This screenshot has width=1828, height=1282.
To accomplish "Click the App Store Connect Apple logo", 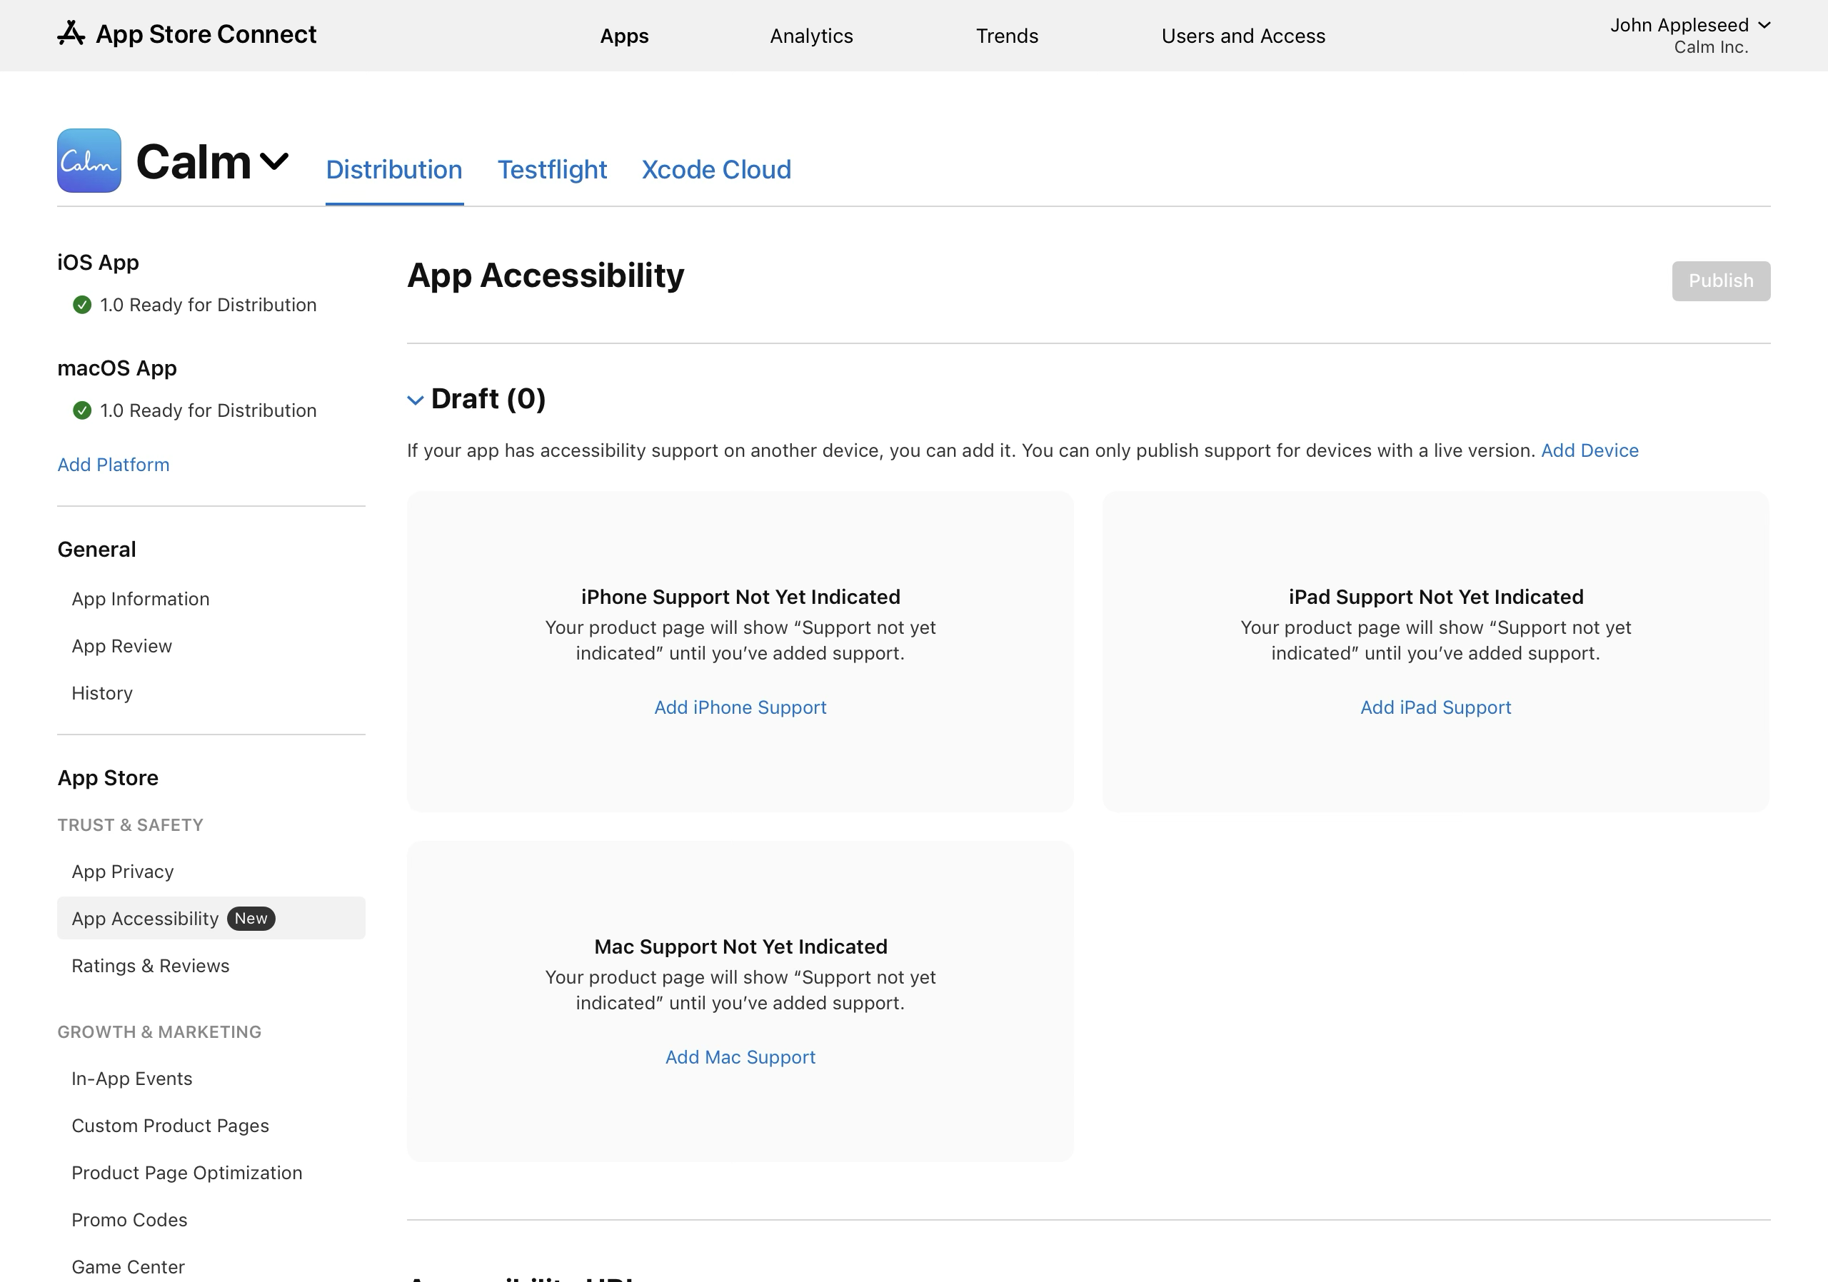I will point(71,34).
